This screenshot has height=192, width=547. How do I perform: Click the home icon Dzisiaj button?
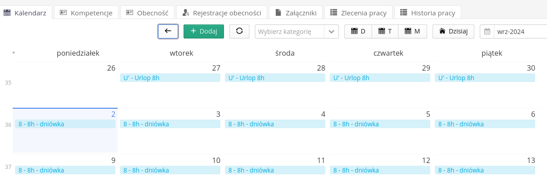click(x=453, y=31)
